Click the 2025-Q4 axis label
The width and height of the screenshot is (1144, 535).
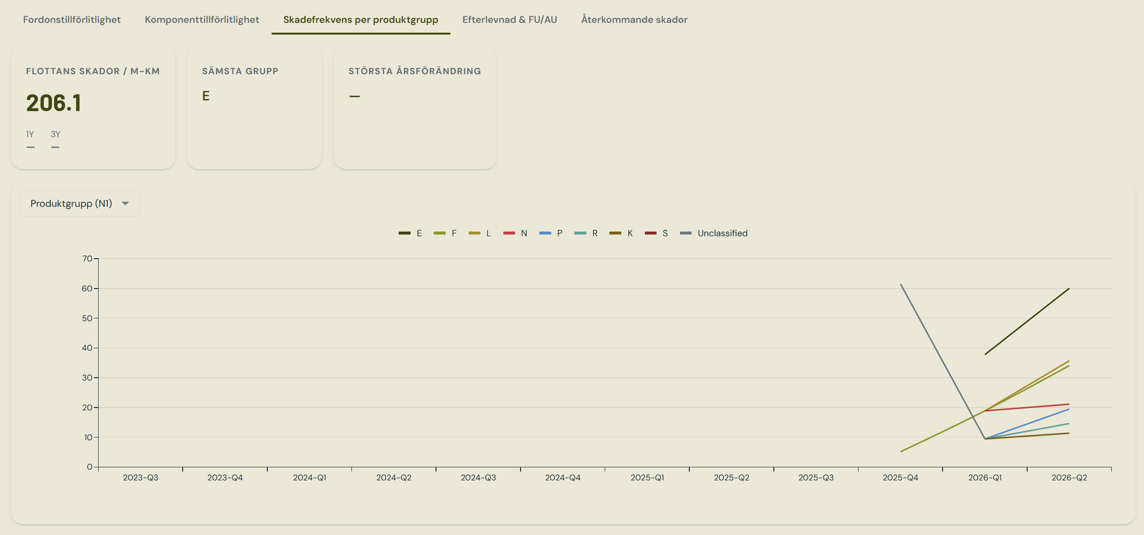[x=901, y=478]
